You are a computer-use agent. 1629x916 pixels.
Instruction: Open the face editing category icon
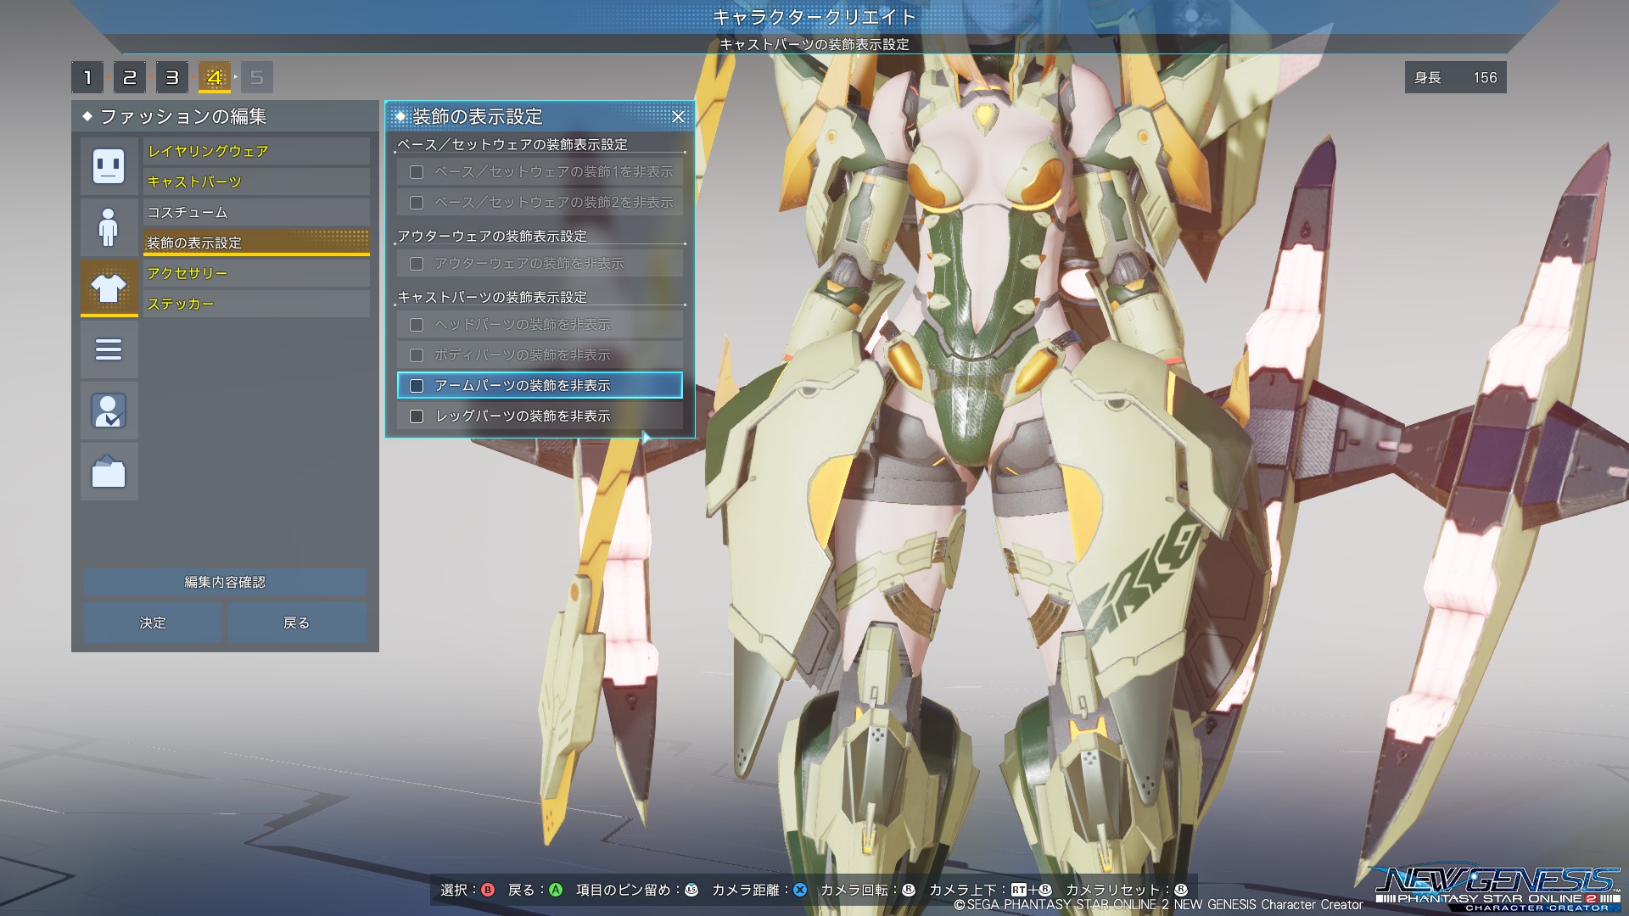pos(109,166)
